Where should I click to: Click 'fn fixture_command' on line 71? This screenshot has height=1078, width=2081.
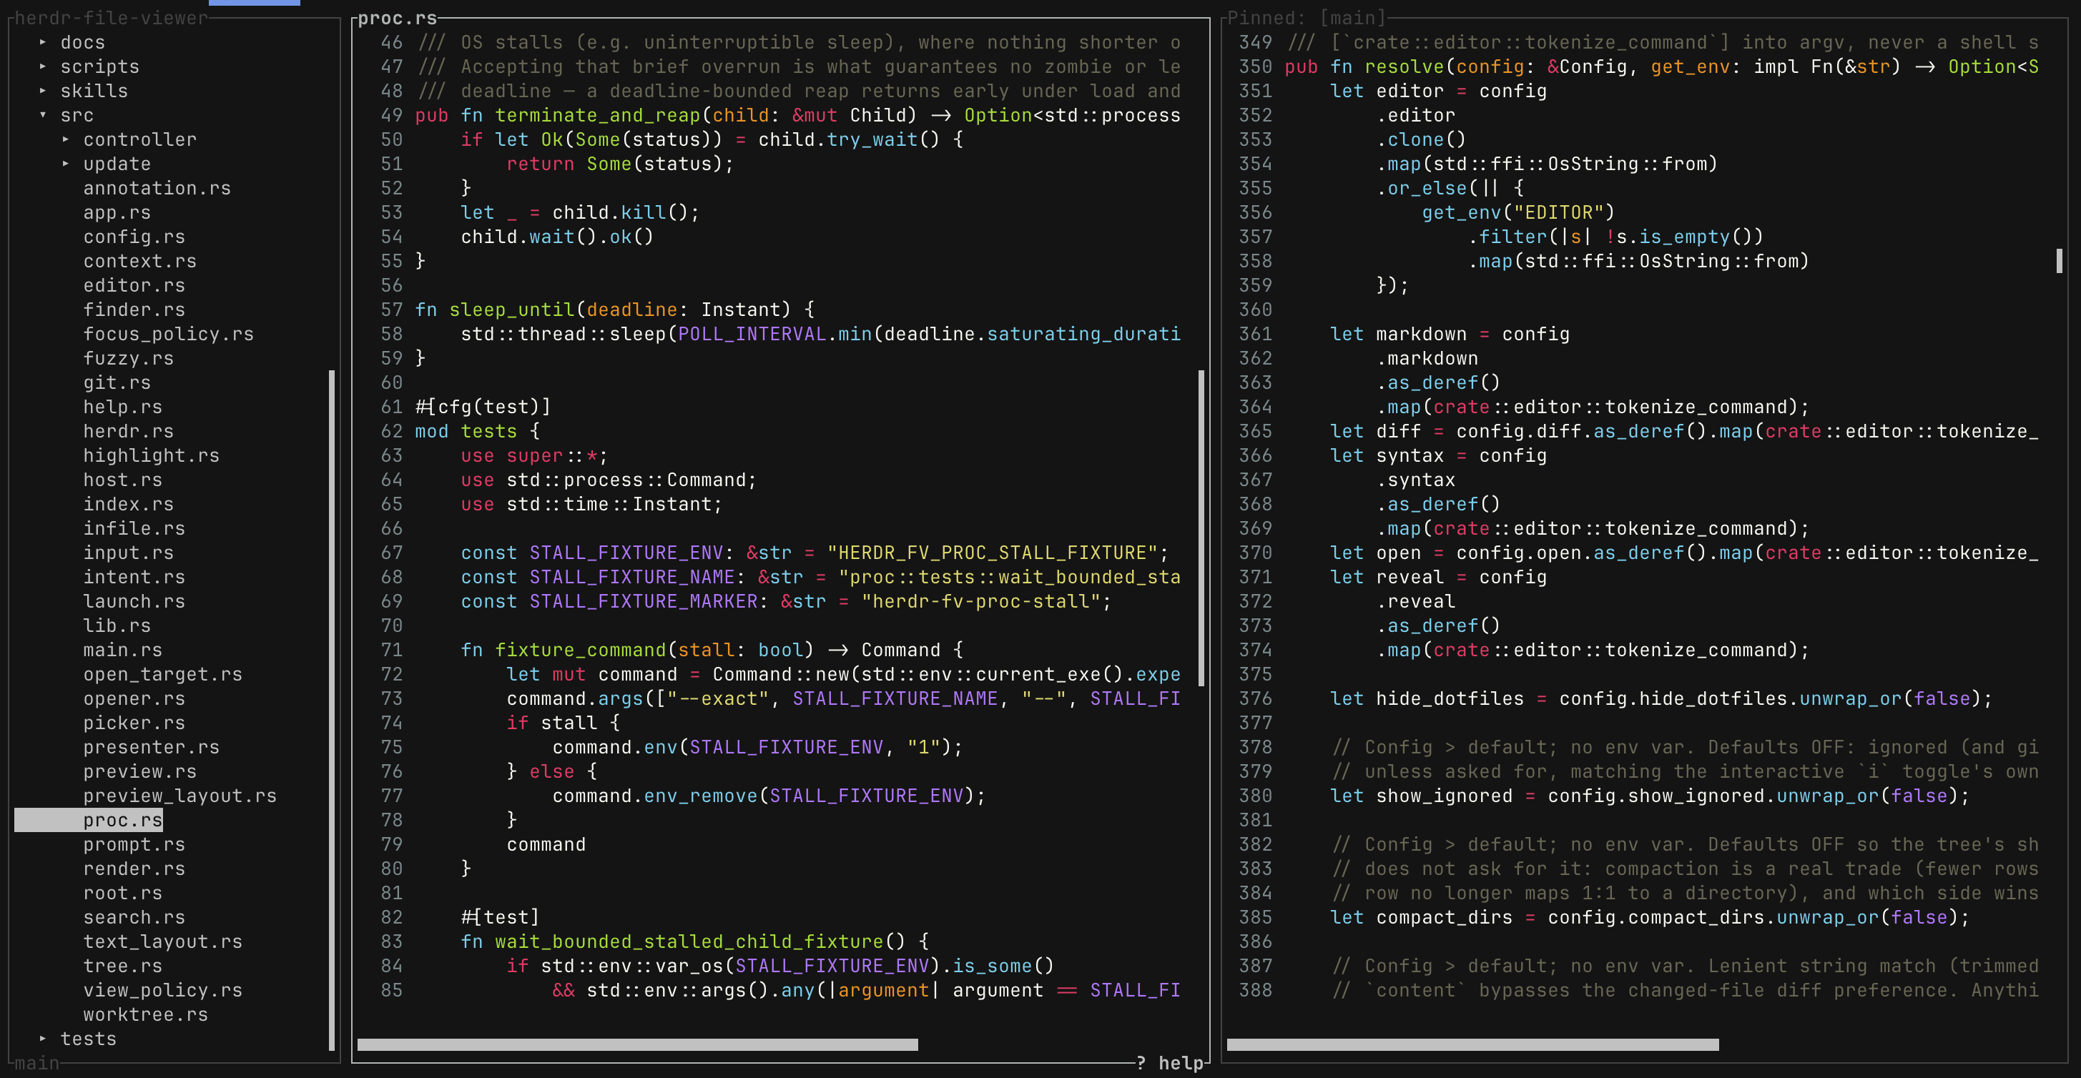click(563, 649)
